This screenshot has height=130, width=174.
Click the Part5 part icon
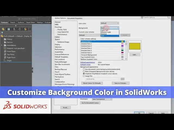click(2, 36)
